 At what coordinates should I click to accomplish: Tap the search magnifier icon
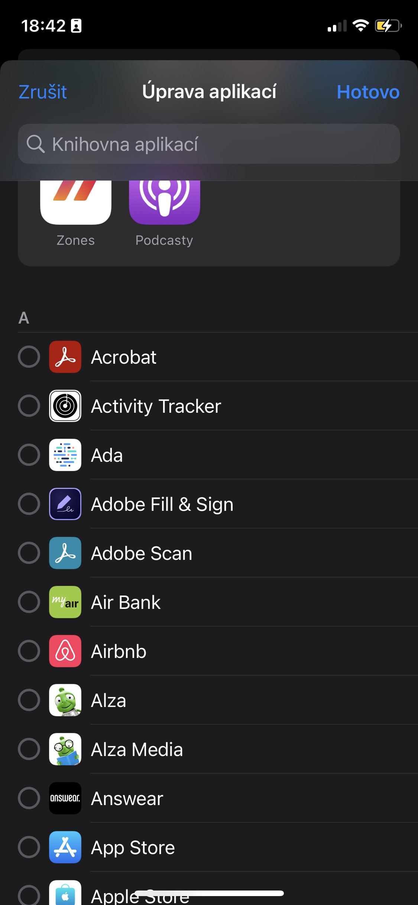pyautogui.click(x=36, y=144)
